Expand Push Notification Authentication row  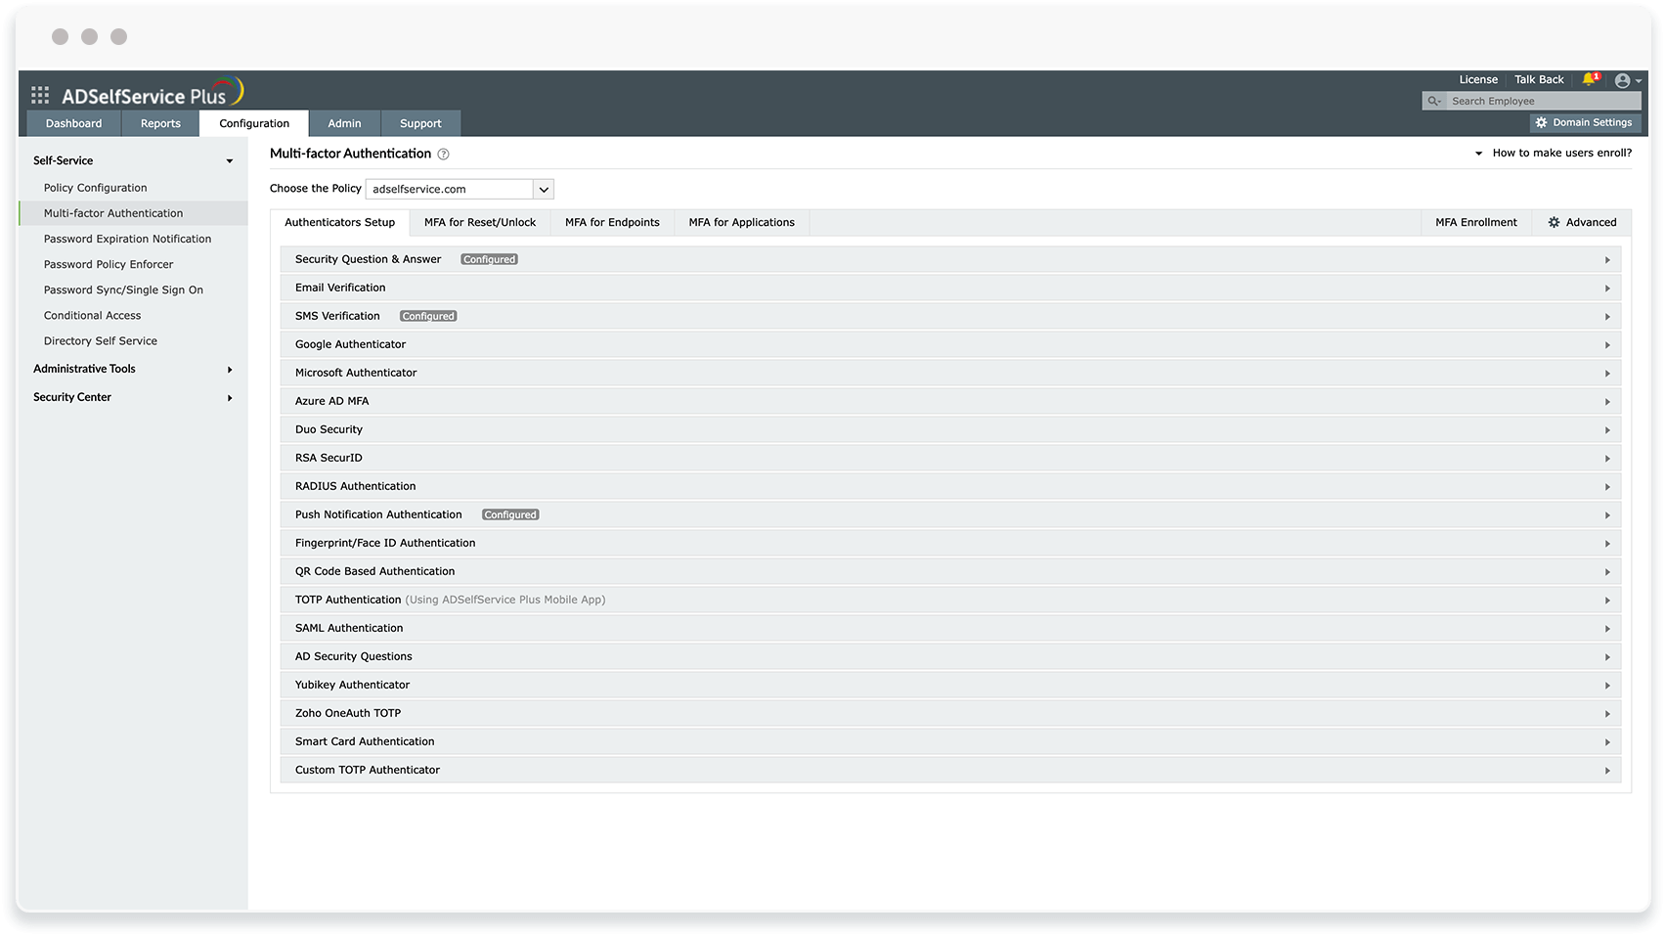950,514
